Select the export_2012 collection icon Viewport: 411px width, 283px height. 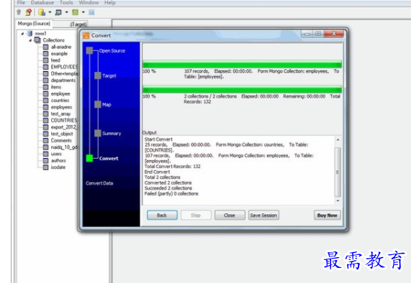(45, 127)
